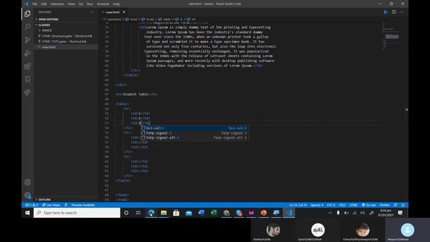Image resolution: width=430 pixels, height=242 pixels.
Task: Open the File menu
Action: pyautogui.click(x=34, y=4)
